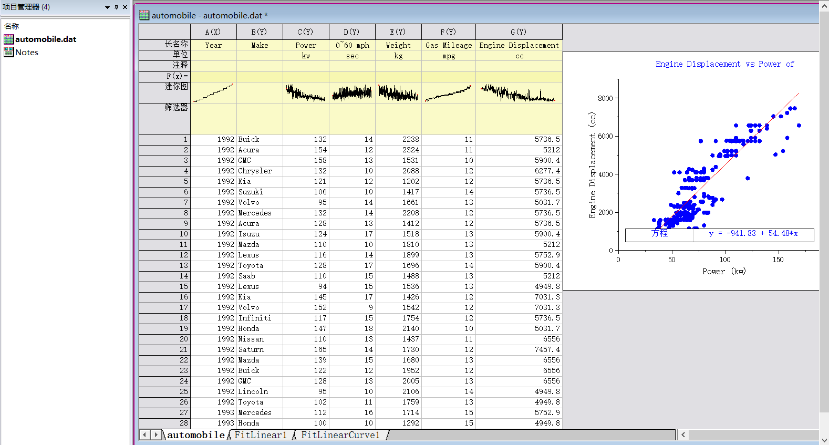The height and width of the screenshot is (445, 829).
Task: Click the 'Suzuki' make cell
Action: 260,192
